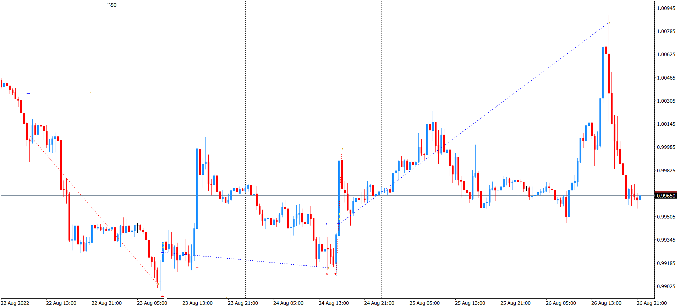Pick the 1.00305 price scale value
680x308 pixels.
coord(666,101)
